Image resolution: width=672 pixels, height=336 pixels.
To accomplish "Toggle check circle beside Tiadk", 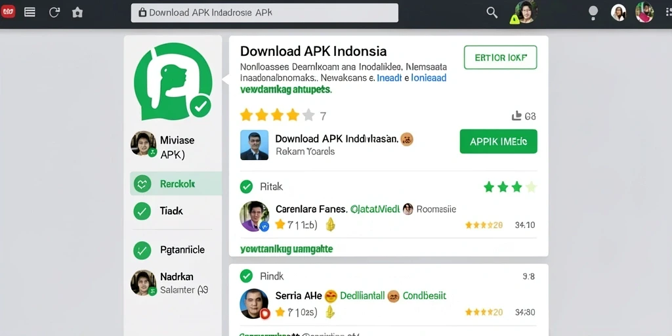I will coord(142,211).
